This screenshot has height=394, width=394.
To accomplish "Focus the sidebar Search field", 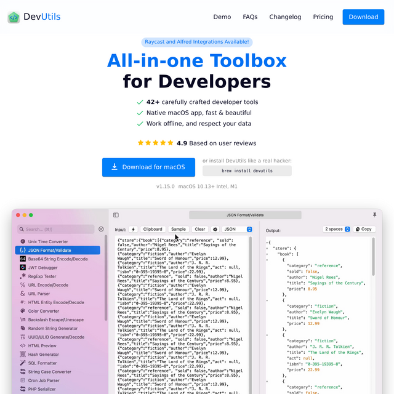I will coord(56,229).
